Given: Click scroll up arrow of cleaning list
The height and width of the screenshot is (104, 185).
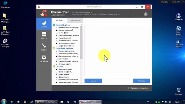Looking at the screenshot, I should (x=81, y=25).
